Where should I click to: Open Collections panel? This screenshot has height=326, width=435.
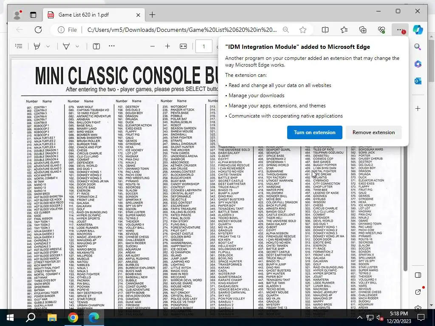363,30
